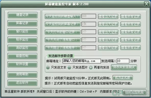View all records for keyboard input
Viewport: 151px width, 98px height.
tap(131, 16)
